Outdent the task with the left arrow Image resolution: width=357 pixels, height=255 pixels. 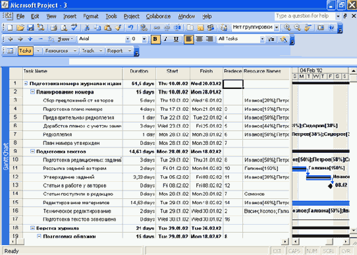click(11, 39)
